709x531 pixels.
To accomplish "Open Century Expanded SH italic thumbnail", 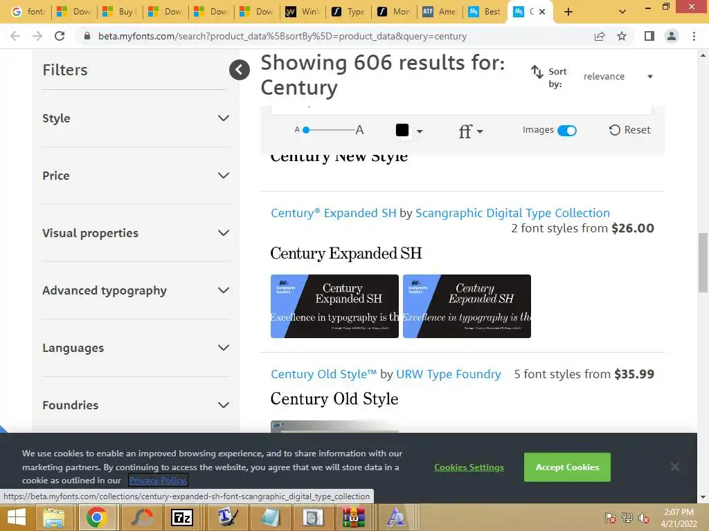I will pos(467,306).
